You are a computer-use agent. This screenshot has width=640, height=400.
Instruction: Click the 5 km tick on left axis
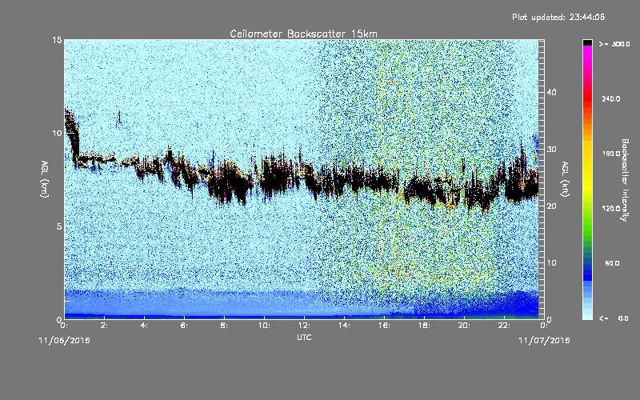tap(59, 226)
